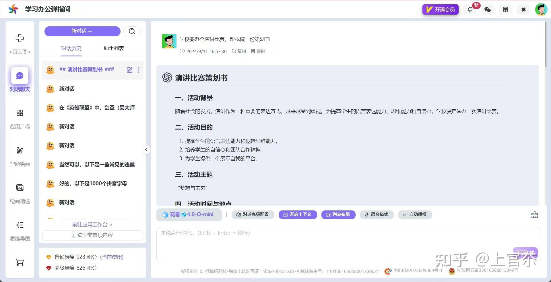Click the 三、活动主题 heading
The height and width of the screenshot is (282, 551).
194,175
